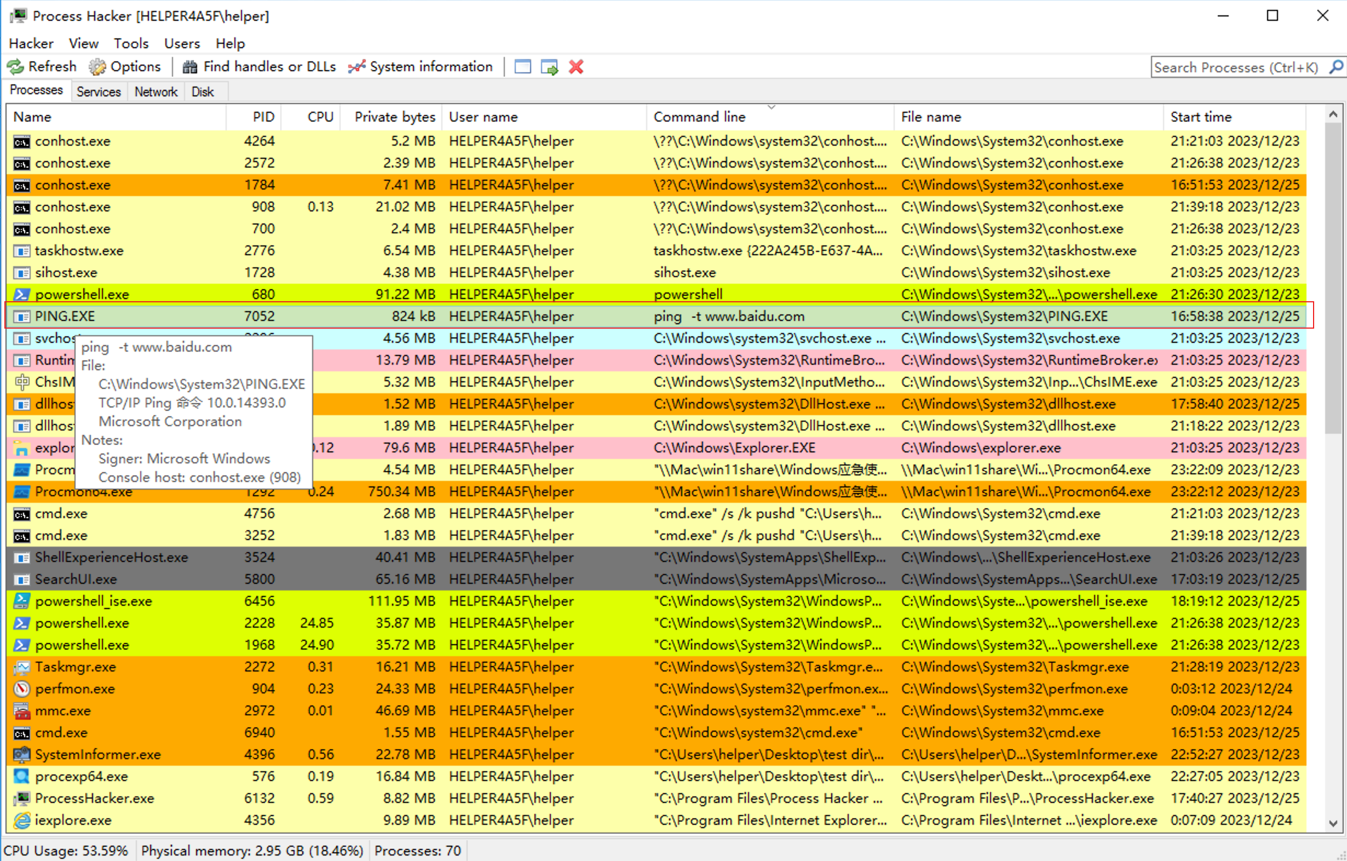Click the scrollbar down arrow

[x=1333, y=824]
